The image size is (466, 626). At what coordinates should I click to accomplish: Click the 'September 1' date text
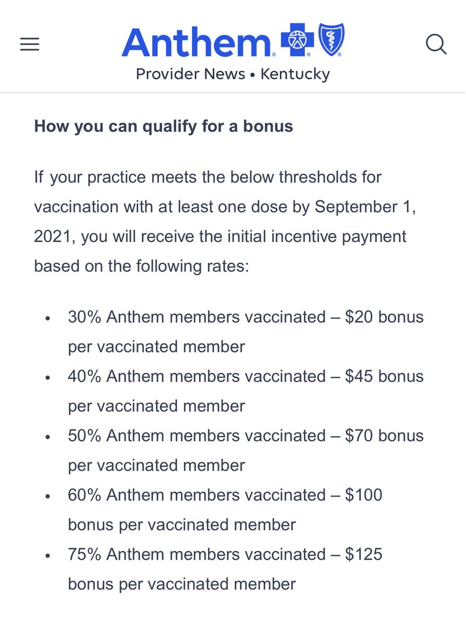(x=366, y=206)
